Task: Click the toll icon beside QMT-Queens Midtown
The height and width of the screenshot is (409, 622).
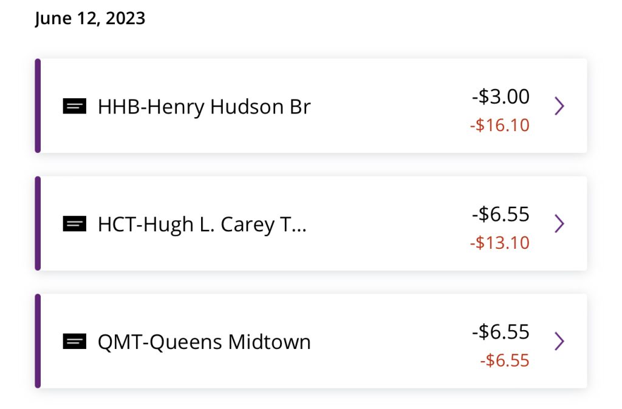Action: point(75,342)
